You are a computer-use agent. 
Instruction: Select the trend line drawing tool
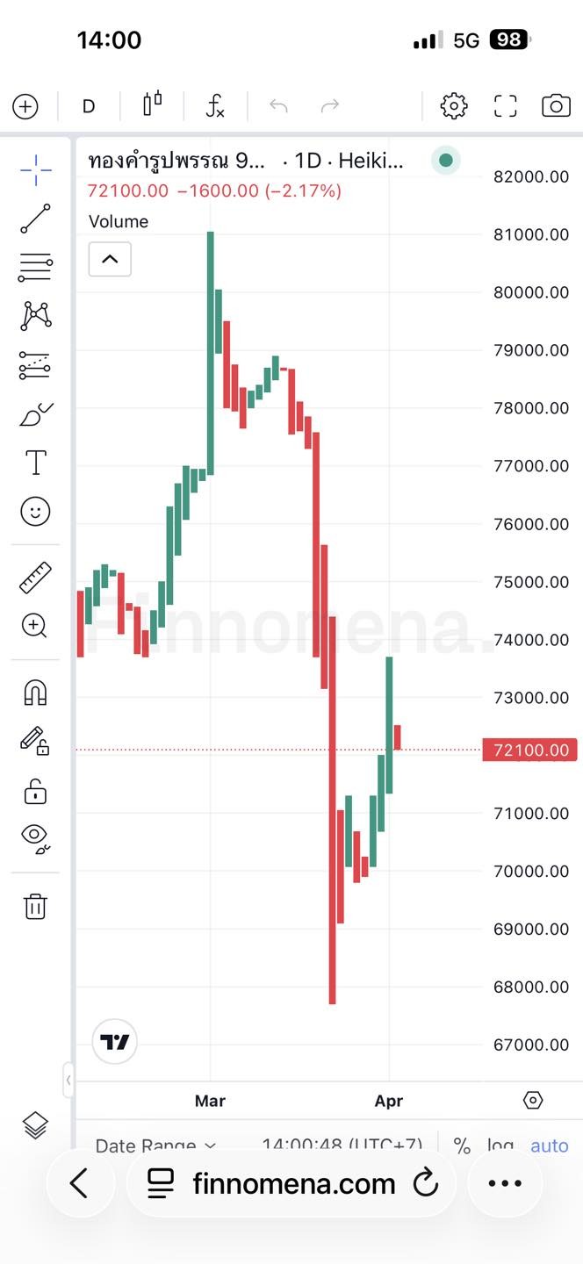(35, 218)
